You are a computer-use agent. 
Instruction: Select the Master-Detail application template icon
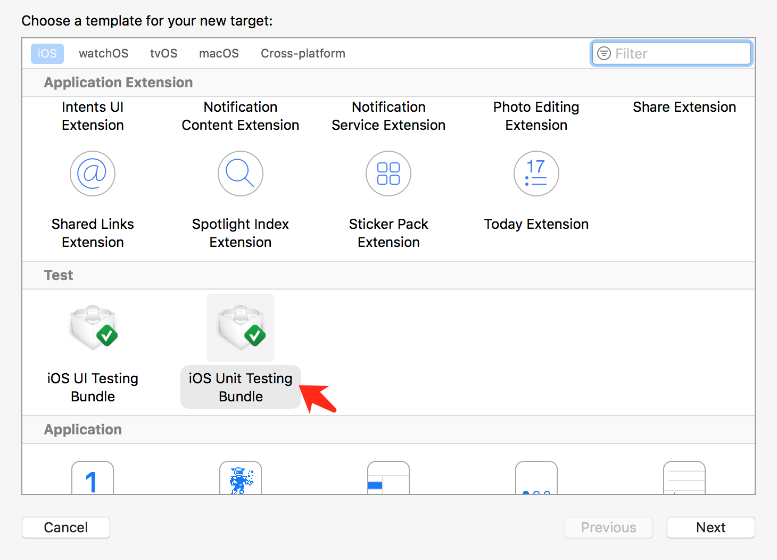click(388, 477)
